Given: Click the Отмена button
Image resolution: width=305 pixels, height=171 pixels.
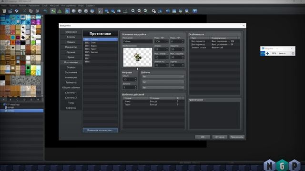Looking at the screenshot, I should (x=220, y=137).
